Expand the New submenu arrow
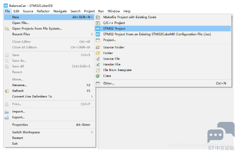Image resolution: width=238 pixels, height=154 pixels. (92, 17)
